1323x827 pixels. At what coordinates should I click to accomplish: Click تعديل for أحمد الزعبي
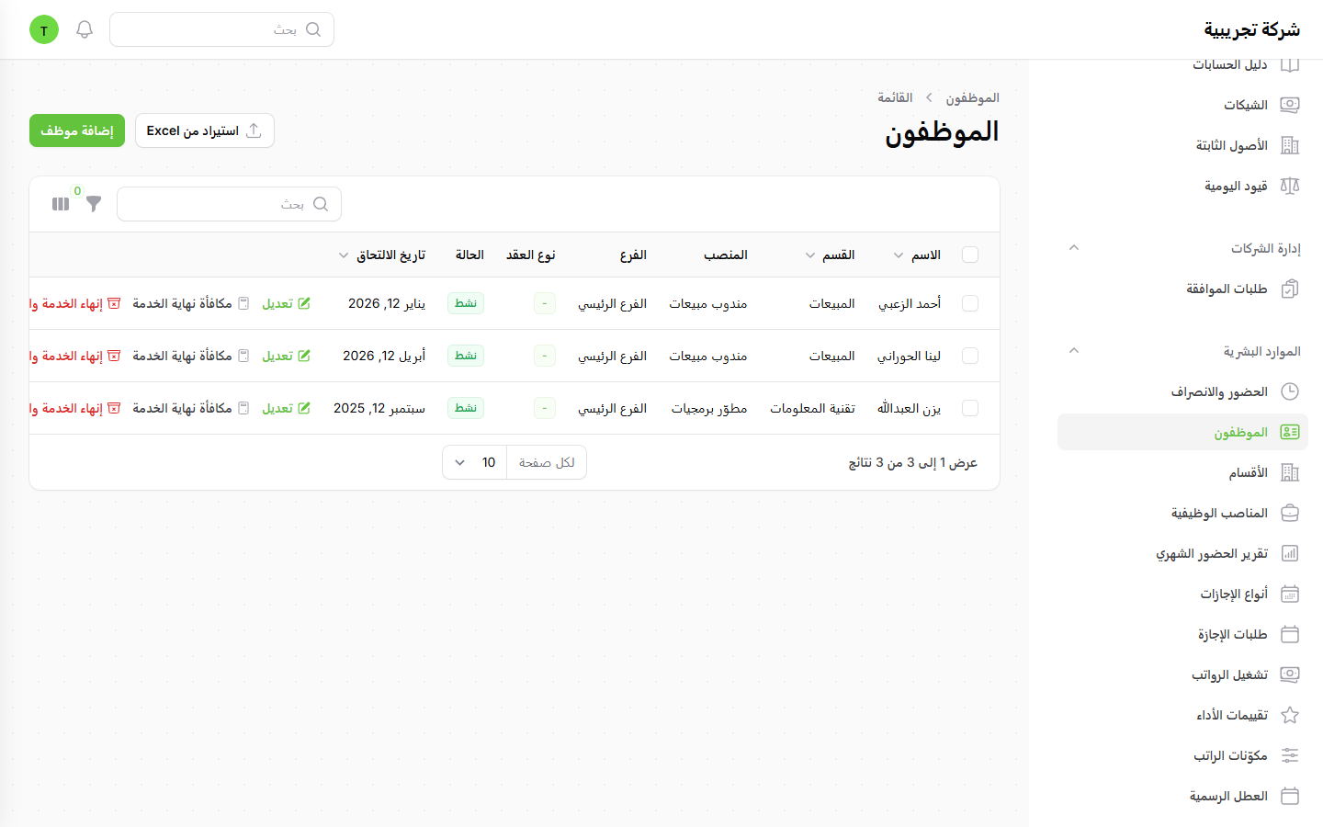coord(287,303)
